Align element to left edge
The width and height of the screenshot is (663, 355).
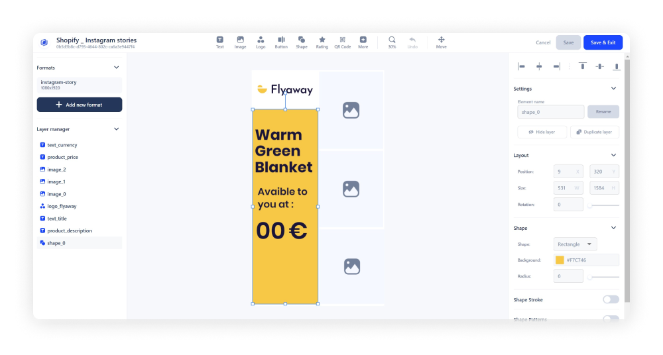coord(521,66)
